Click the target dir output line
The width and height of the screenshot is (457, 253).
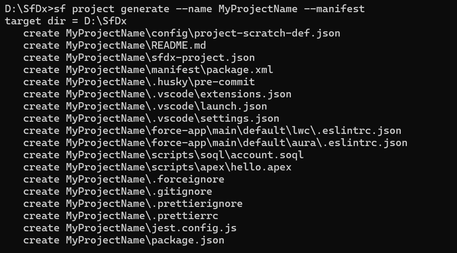pyautogui.click(x=66, y=21)
